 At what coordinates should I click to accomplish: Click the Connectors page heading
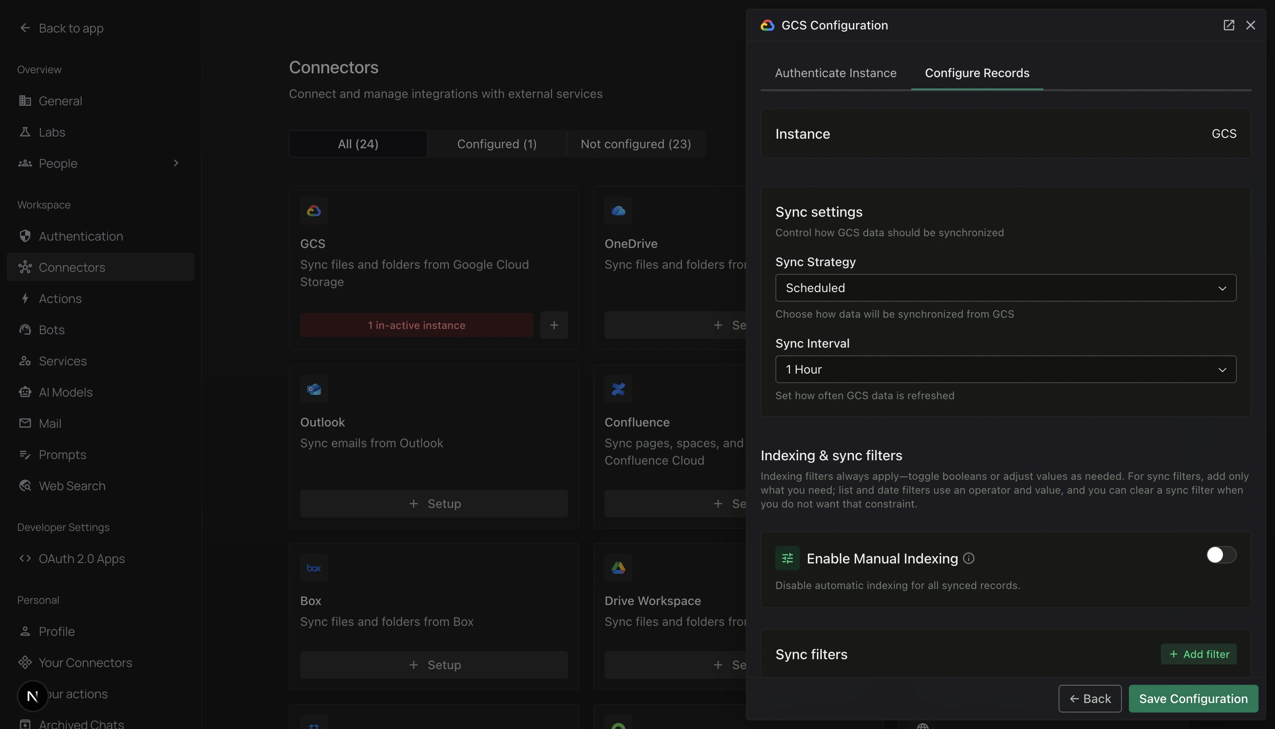(x=333, y=67)
